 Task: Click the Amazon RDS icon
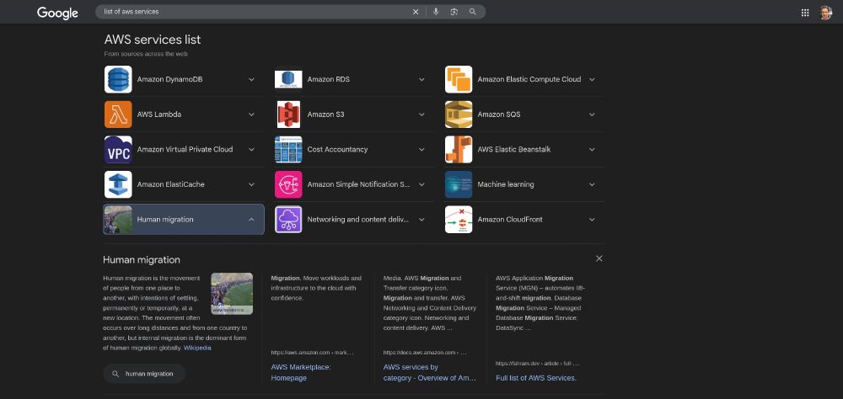tap(288, 79)
